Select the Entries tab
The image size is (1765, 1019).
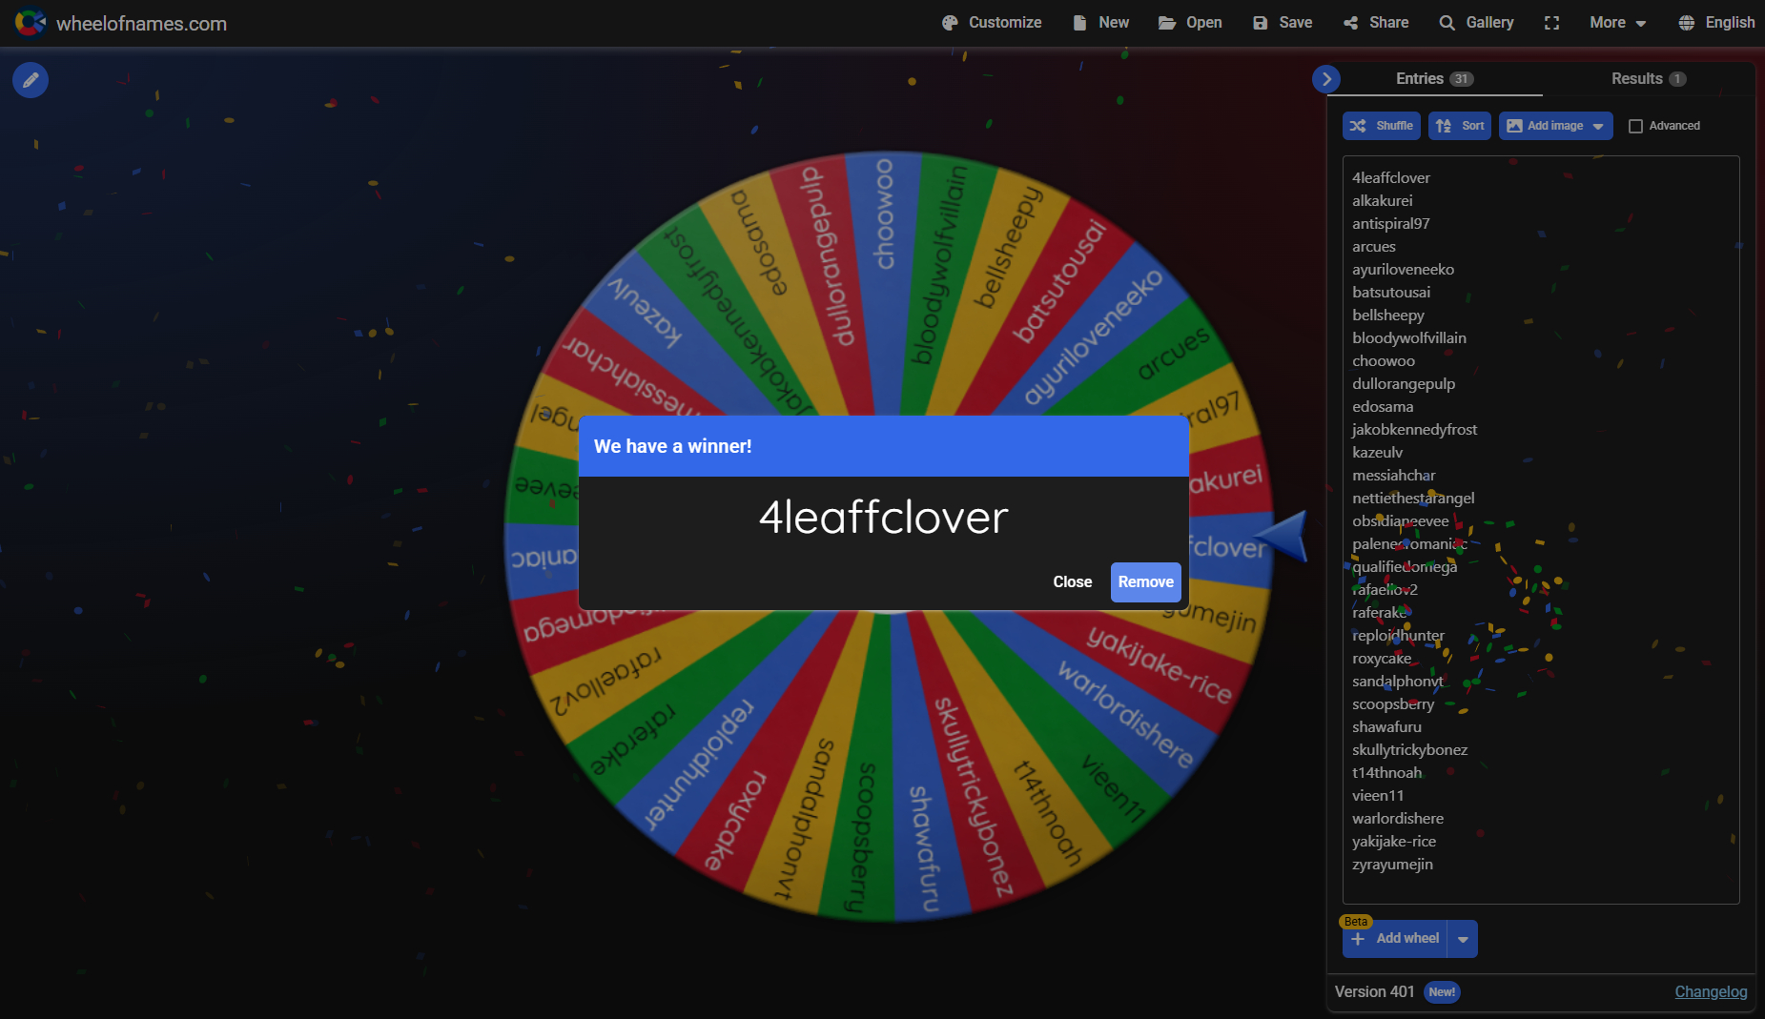pos(1434,79)
